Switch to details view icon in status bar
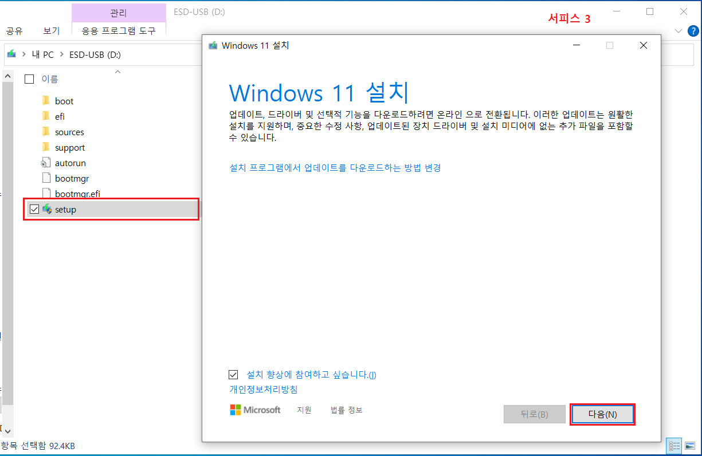Screen dimensions: 702x456 click(674, 446)
